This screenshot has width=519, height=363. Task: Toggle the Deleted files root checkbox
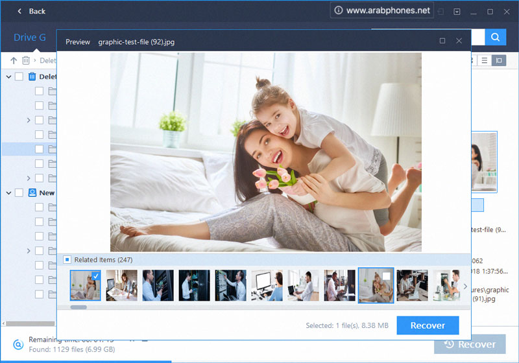pos(19,76)
